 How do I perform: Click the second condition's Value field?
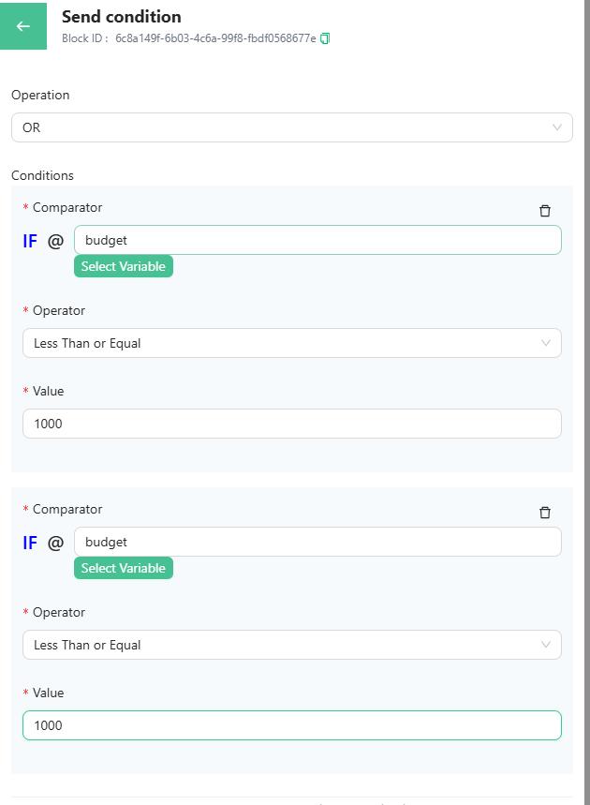tap(291, 725)
